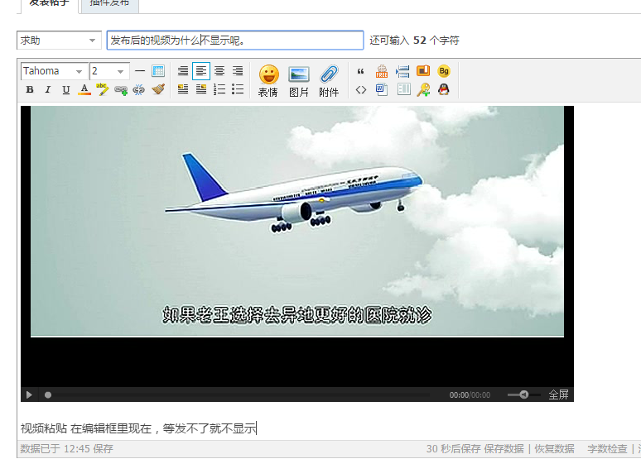Click the video progress handle
Screen dimensions: 641x459
48,394
